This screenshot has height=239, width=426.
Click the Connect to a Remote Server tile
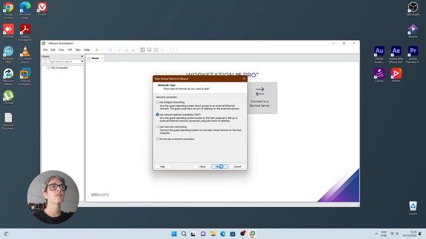260,98
